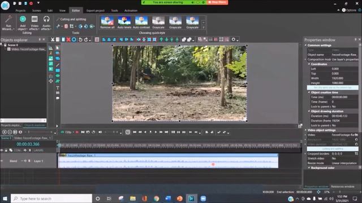Image resolution: width=362 pixels, height=203 pixels.
Task: Select the move arrows tool
Action: [51, 81]
